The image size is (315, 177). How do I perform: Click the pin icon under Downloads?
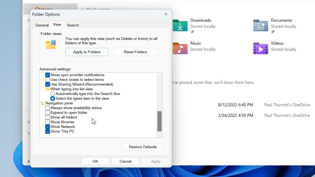click(x=192, y=32)
